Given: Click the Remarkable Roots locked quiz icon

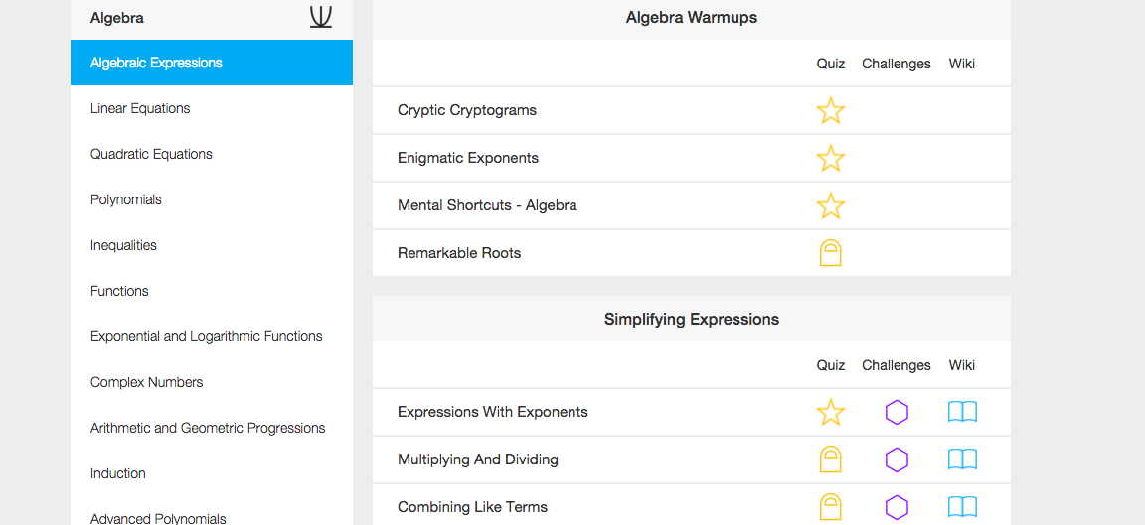Looking at the screenshot, I should [x=830, y=253].
